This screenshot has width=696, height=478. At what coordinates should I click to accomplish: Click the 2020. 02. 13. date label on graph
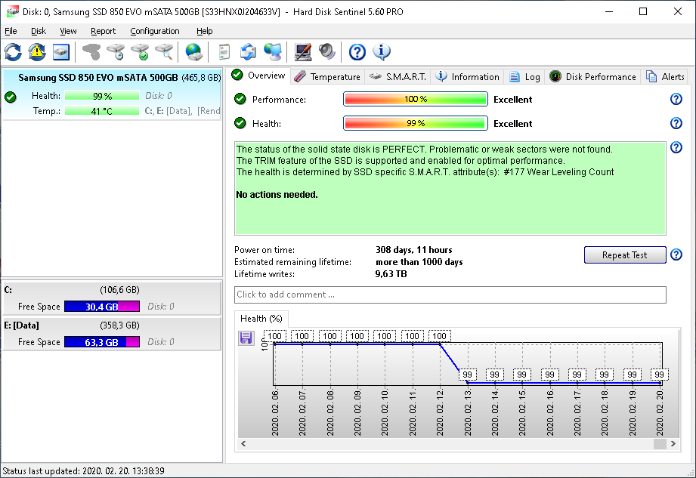point(468,412)
